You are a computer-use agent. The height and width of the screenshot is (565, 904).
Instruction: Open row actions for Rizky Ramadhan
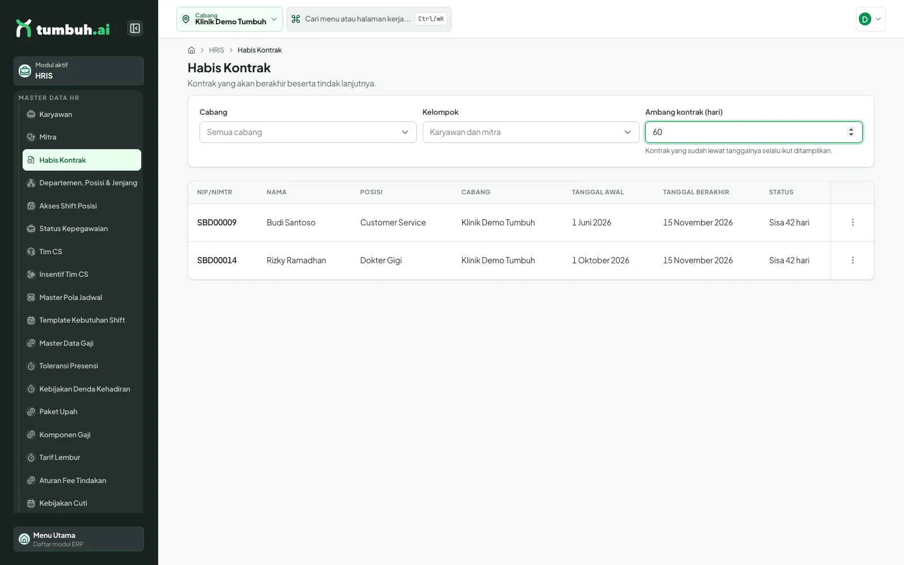click(853, 260)
